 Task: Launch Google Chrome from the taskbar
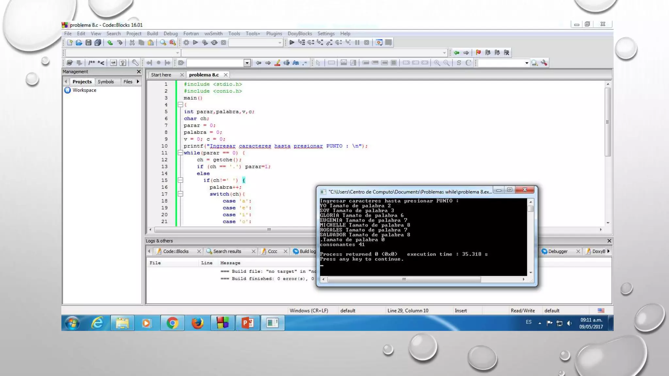click(172, 323)
